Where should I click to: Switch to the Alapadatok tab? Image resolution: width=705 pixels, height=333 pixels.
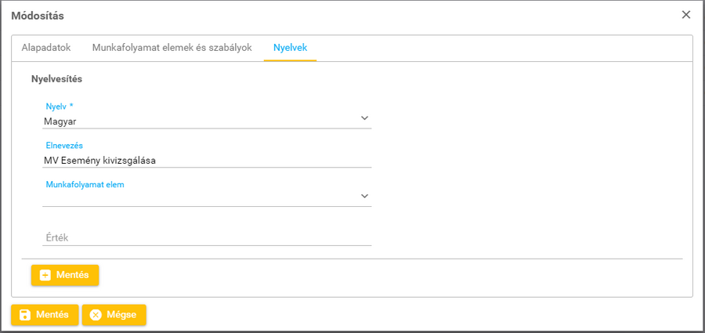pos(46,48)
